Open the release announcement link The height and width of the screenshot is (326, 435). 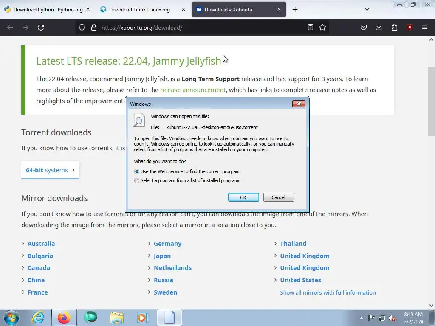tap(193, 90)
